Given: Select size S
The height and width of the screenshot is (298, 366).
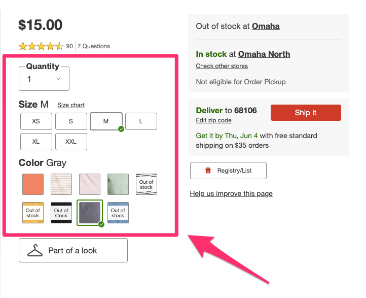Looking at the screenshot, I should pyautogui.click(x=71, y=121).
